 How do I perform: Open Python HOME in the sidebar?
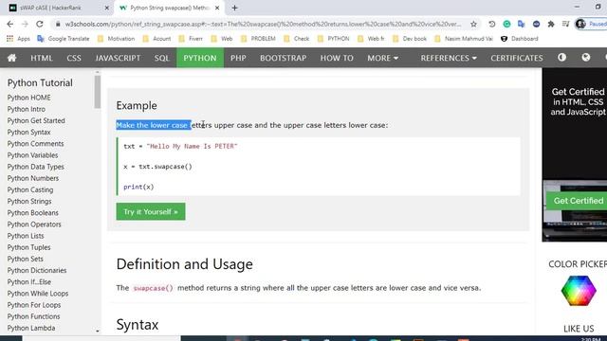pyautogui.click(x=28, y=98)
